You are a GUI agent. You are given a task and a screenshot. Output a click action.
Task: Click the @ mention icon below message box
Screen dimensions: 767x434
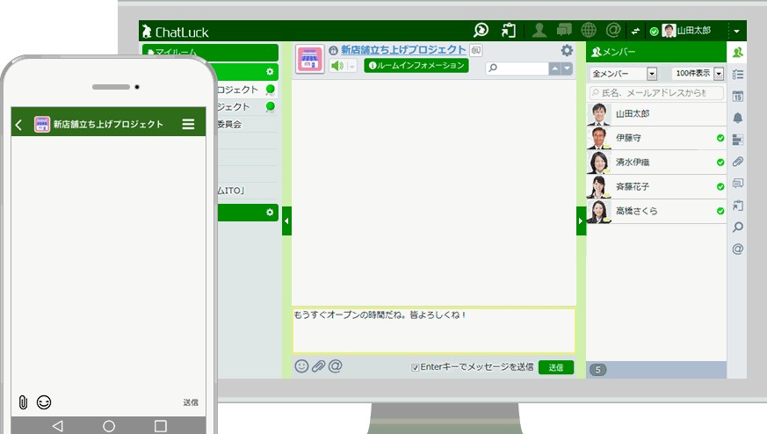[x=335, y=366]
